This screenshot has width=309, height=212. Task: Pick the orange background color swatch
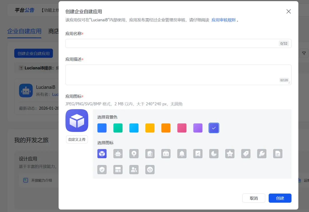click(x=166, y=128)
